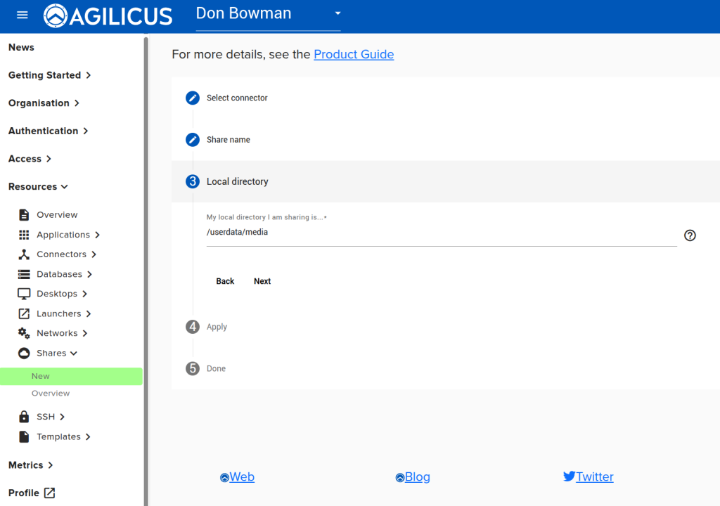Select New under Shares
720x506 pixels.
[x=41, y=376]
